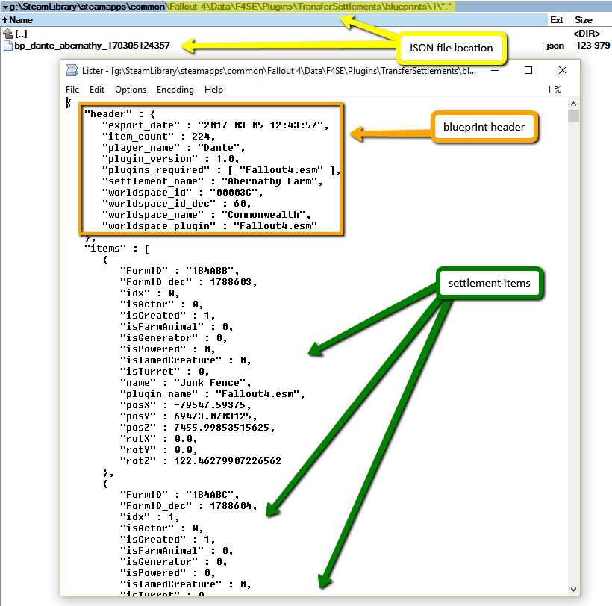Viewport: 612px width, 606px height.
Task: Click the "posZ" : 7455.99853515625 line
Action: click(198, 428)
